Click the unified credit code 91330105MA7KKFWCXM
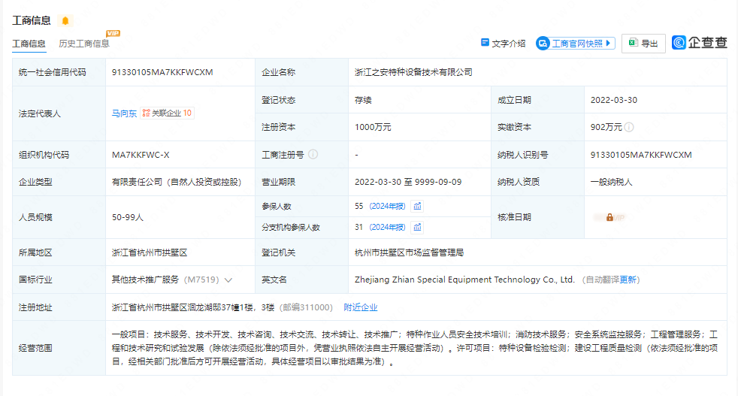 (162, 72)
